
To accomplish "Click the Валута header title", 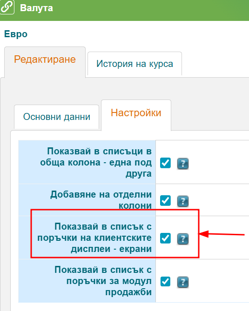I will 37,8.
